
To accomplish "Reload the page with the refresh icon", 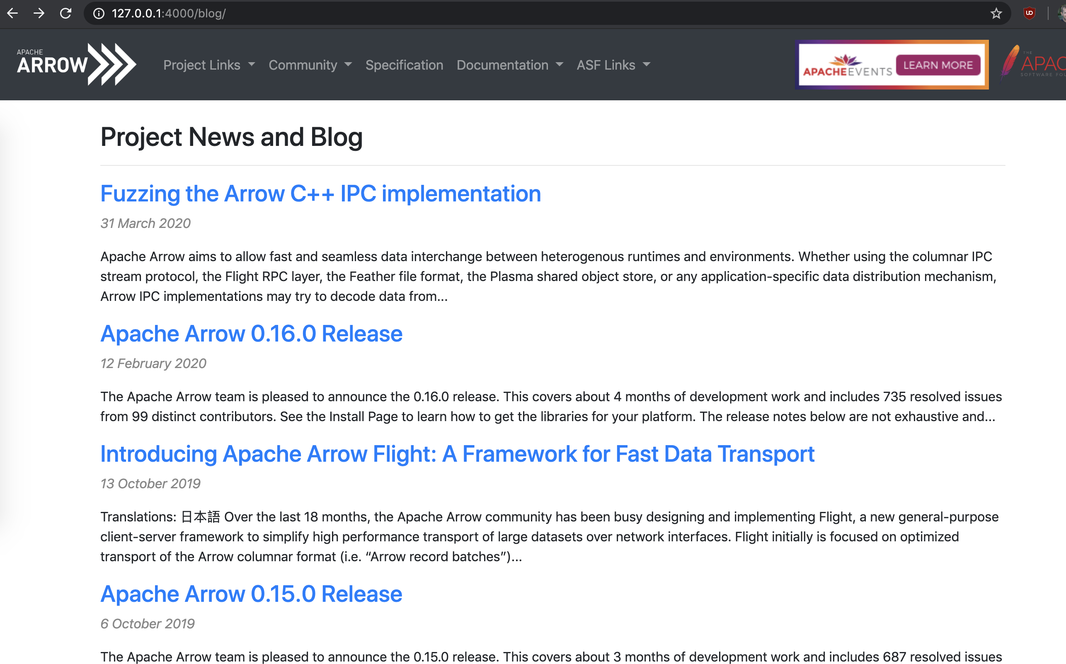I will pyautogui.click(x=66, y=13).
